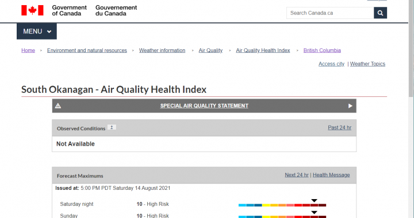
Task: Click the British Columbia breadcrumb link
Action: click(x=322, y=50)
